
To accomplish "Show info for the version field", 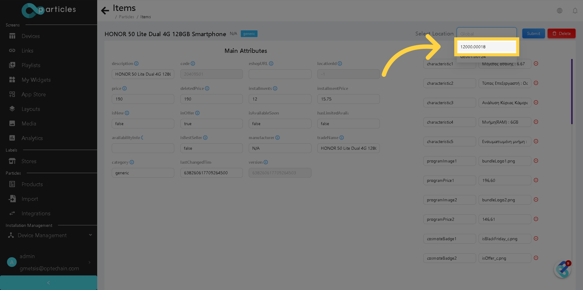I will point(266,162).
